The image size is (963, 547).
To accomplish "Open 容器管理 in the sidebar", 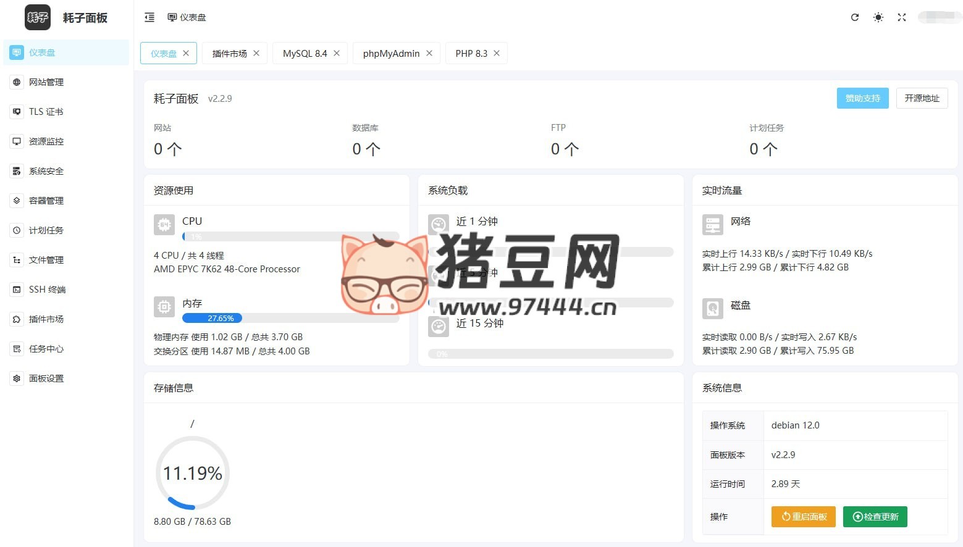I will 66,201.
